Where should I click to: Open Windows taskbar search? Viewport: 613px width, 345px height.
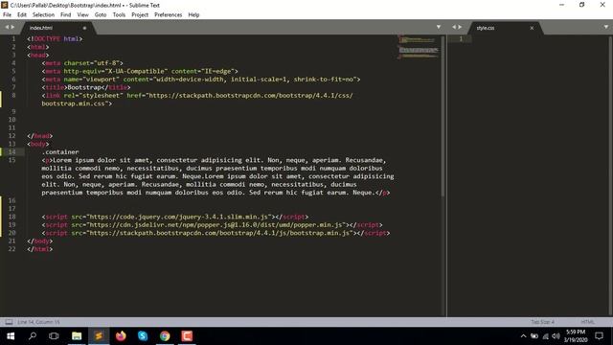click(x=33, y=335)
